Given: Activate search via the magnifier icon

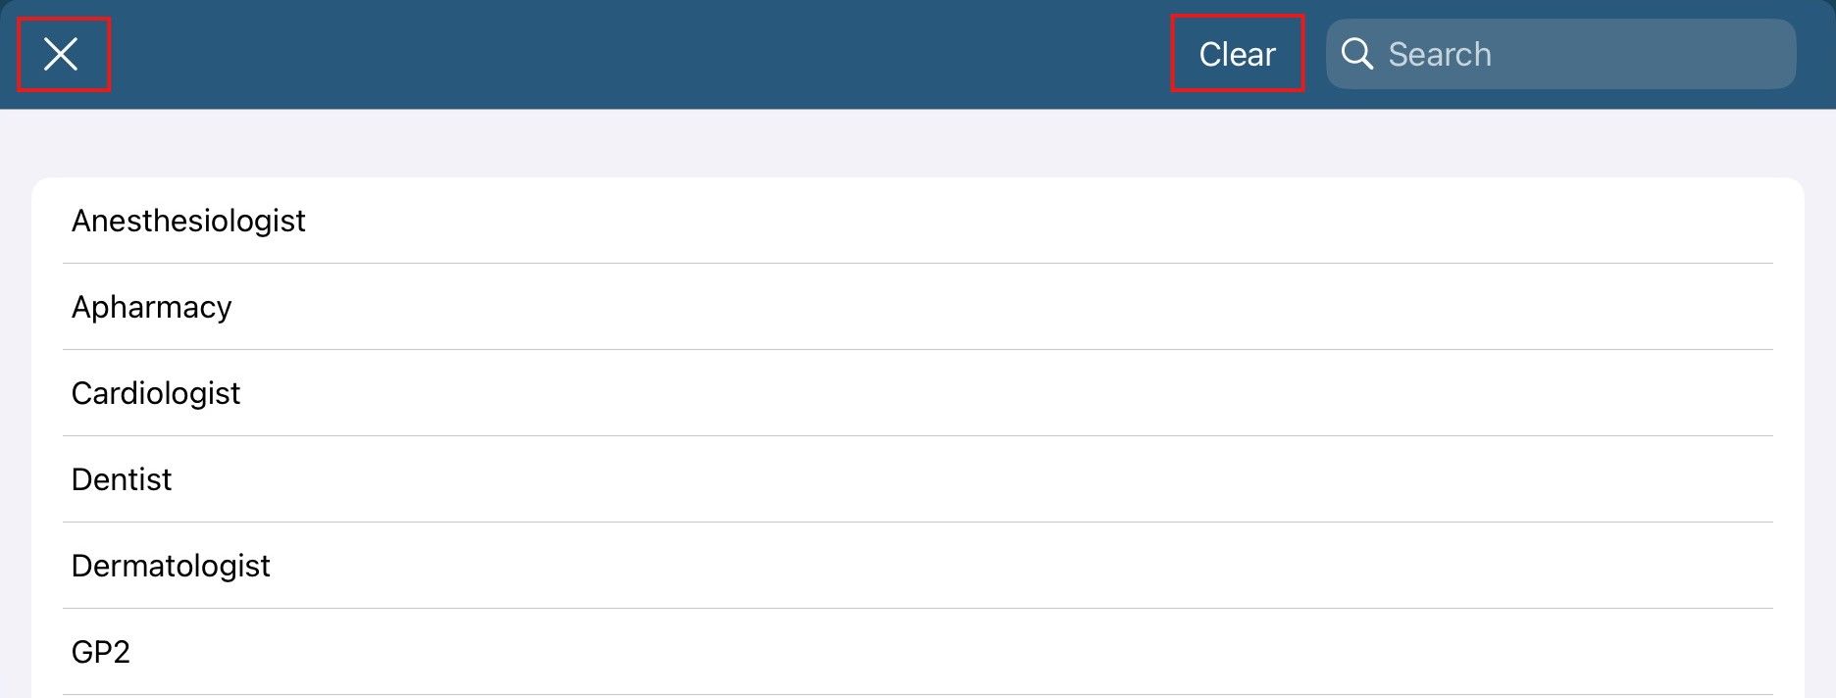Looking at the screenshot, I should (1356, 54).
